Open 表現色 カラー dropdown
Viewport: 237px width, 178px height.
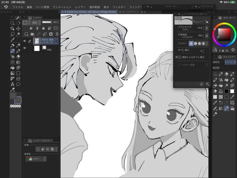(x=36, y=159)
